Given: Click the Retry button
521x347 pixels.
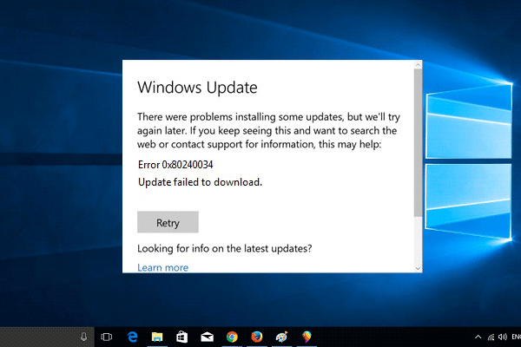Looking at the screenshot, I should point(168,222).
